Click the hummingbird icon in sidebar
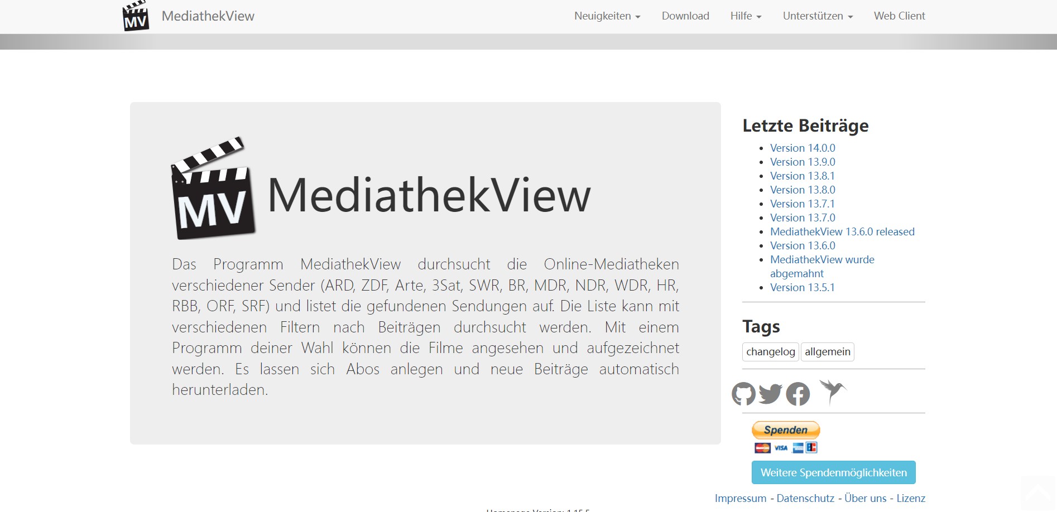The height and width of the screenshot is (512, 1057). click(833, 392)
